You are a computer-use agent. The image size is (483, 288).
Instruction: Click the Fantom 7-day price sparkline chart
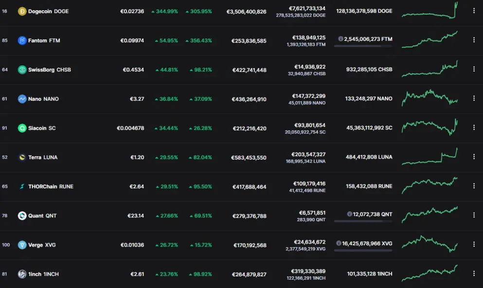[x=429, y=40]
